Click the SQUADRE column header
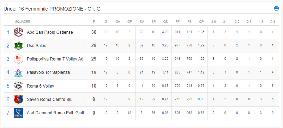 pos(23,22)
